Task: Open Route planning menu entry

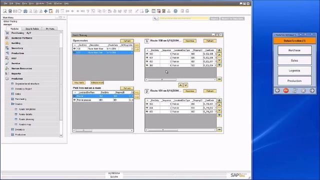Action: click(26, 119)
